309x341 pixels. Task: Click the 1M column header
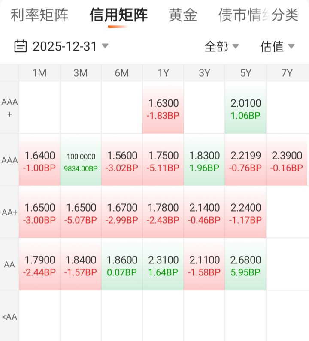(39, 73)
